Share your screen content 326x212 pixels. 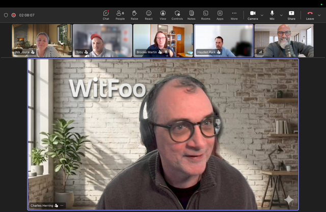291,15
